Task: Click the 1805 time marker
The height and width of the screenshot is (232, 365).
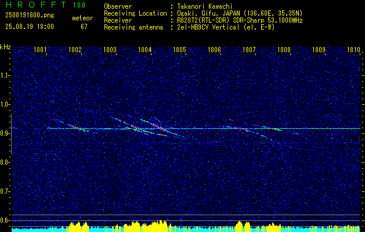Action: tap(179, 49)
